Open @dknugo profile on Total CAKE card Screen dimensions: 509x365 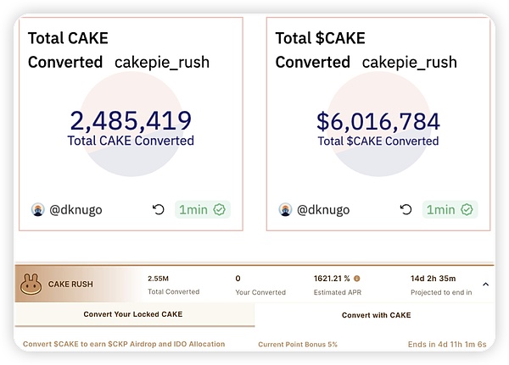click(76, 209)
